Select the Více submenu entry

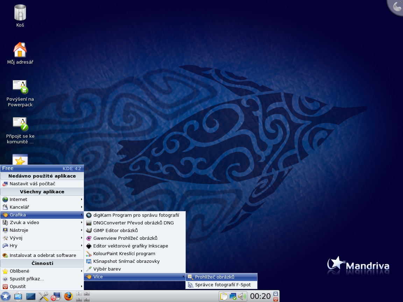[135, 277]
